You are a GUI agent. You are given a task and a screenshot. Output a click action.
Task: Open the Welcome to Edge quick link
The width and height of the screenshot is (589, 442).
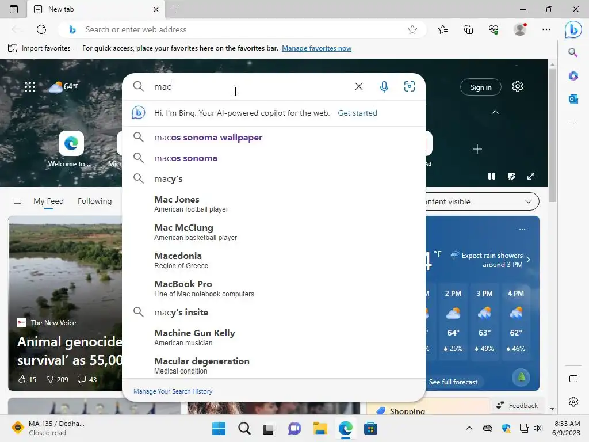71,149
